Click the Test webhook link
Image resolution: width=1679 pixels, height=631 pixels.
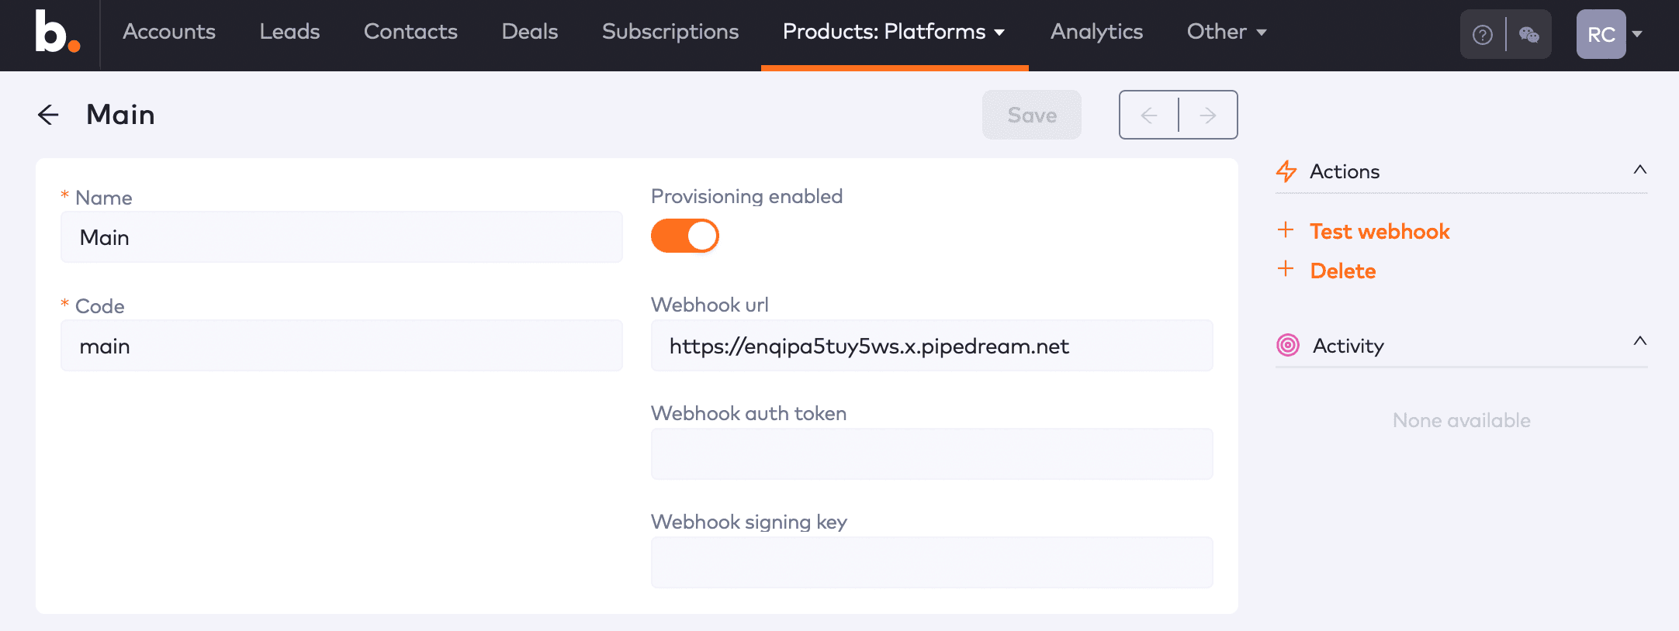tap(1380, 231)
